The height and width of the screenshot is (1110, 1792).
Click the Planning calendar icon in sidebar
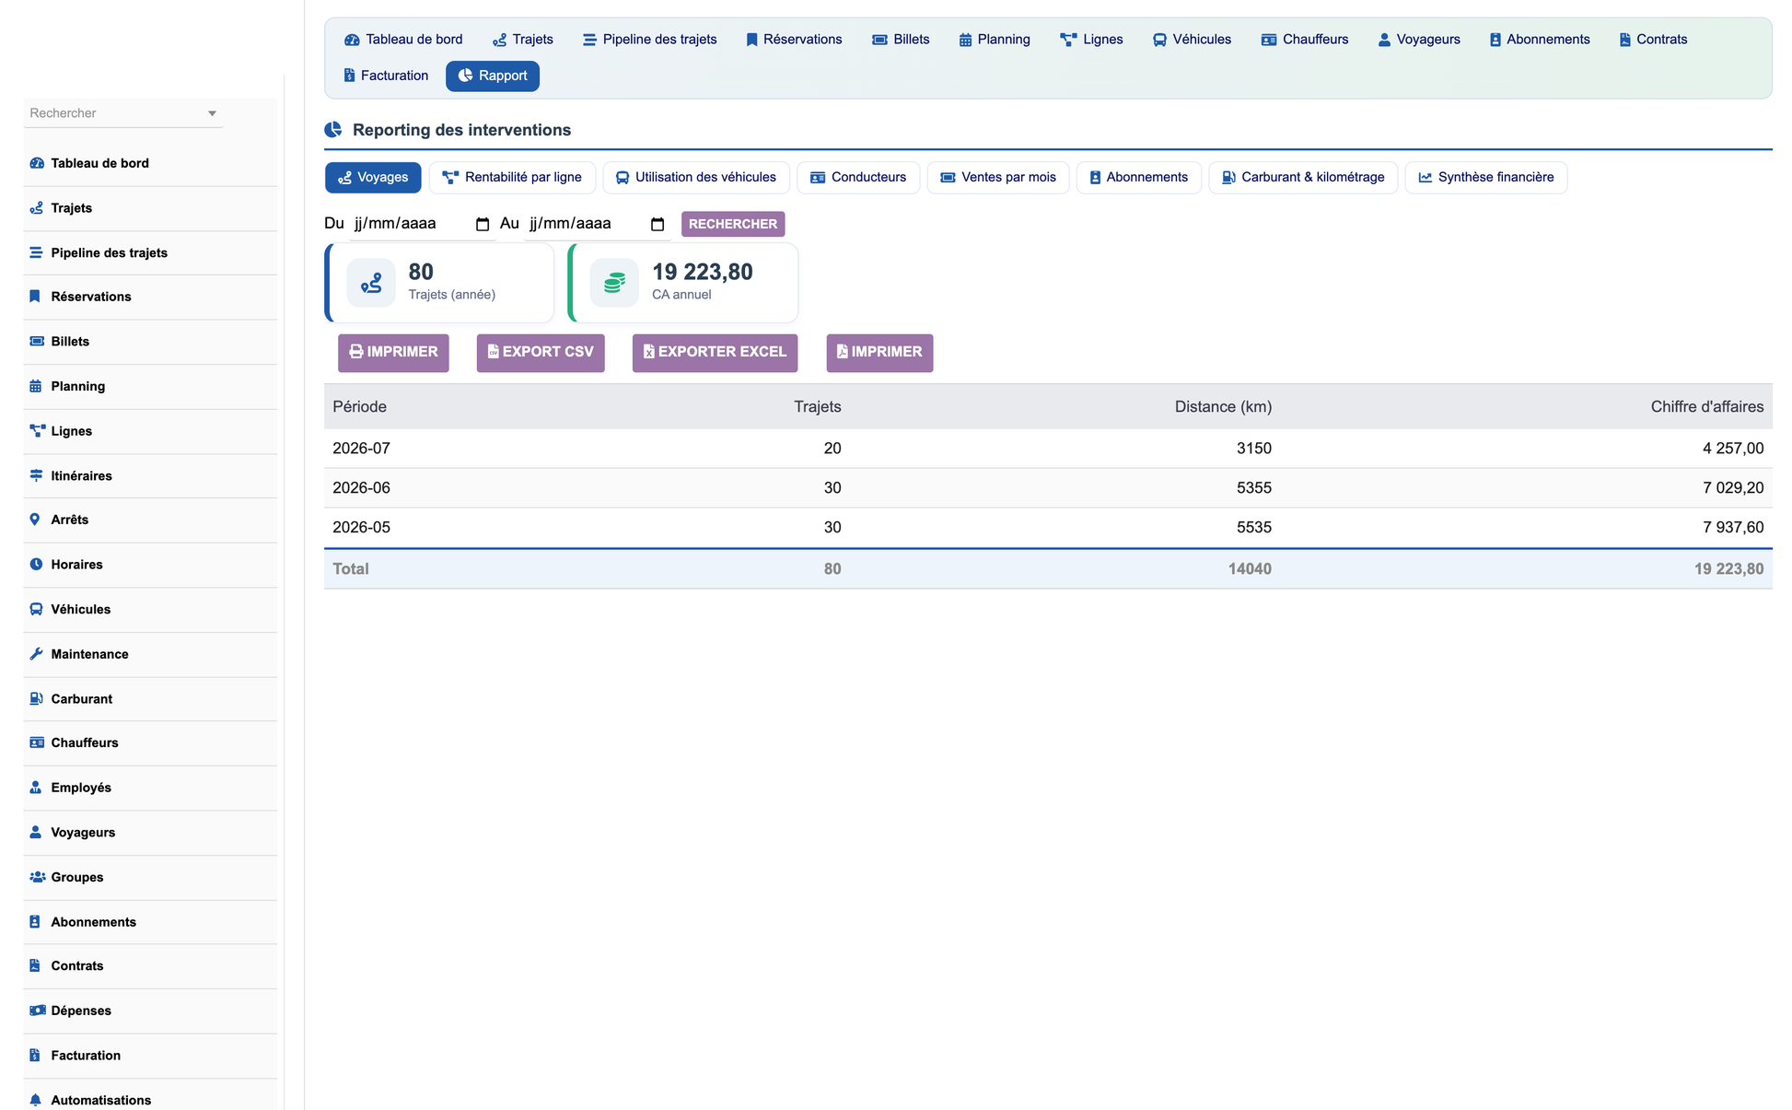click(x=36, y=386)
